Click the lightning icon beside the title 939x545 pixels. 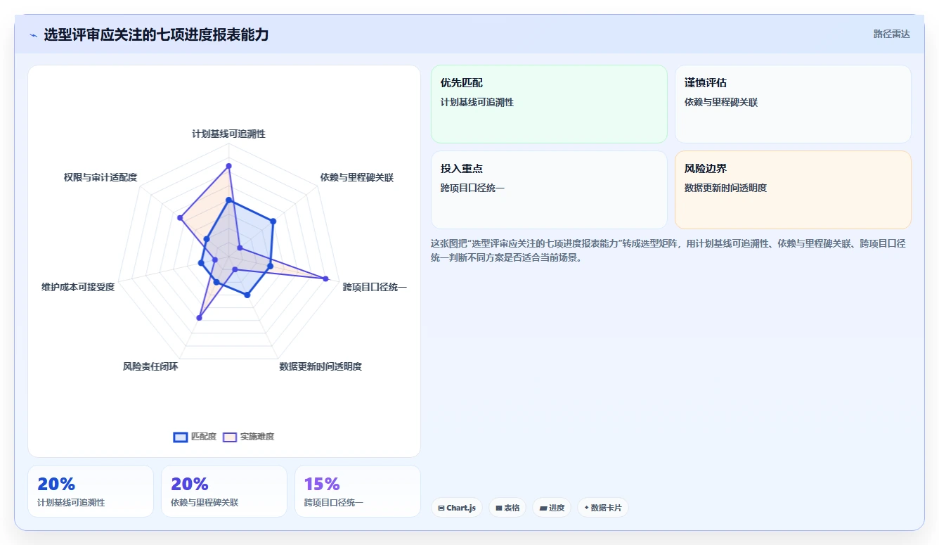33,35
